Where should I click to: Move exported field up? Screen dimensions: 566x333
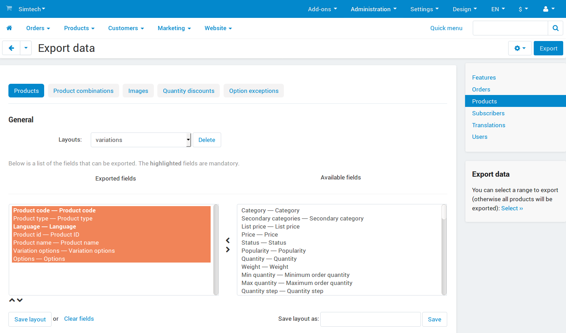tap(12, 300)
